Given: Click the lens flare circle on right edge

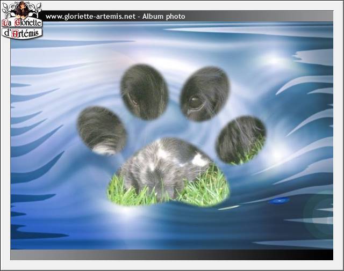Looking at the screenshot, I should tap(320, 215).
